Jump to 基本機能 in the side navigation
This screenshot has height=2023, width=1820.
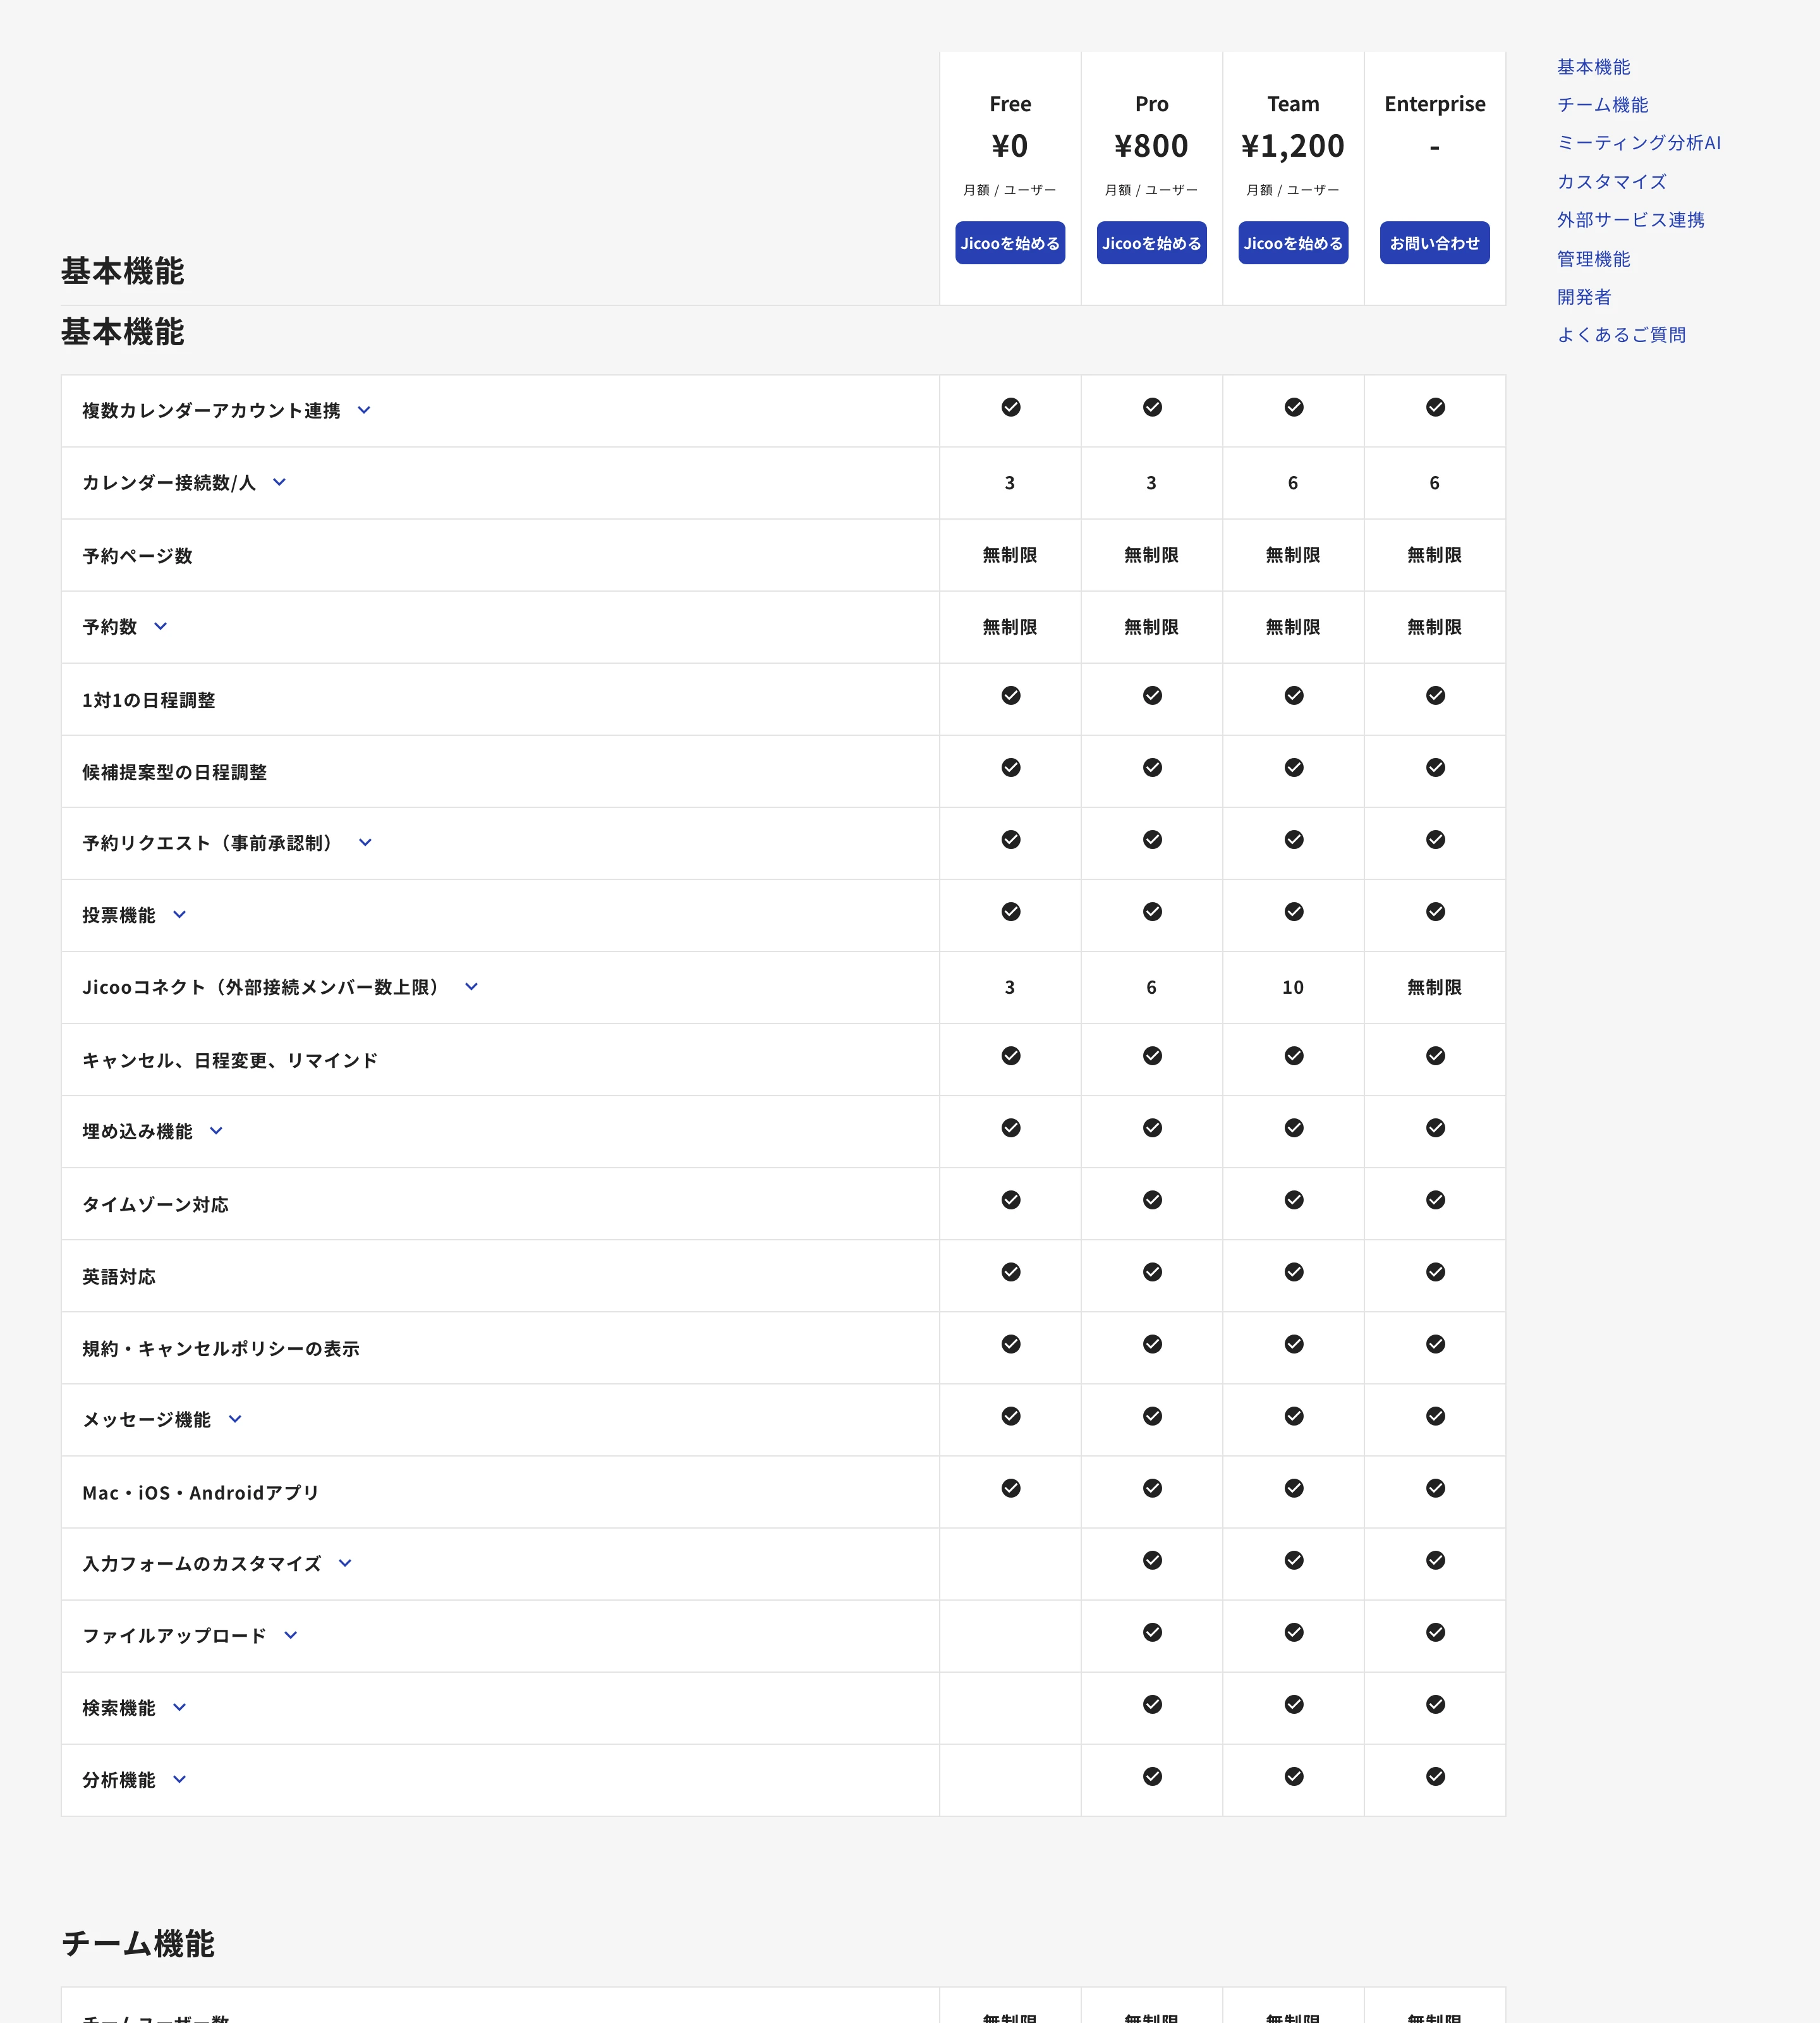coord(1593,67)
